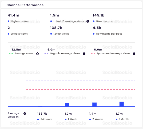Viewport: 143px width, 129px height.
Task: Click the 9.0m organic average value
Action: (51, 50)
